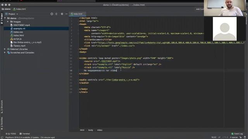248x139 pixels.
Task: Click body in bottom breadcrumb
Action: [90, 130]
